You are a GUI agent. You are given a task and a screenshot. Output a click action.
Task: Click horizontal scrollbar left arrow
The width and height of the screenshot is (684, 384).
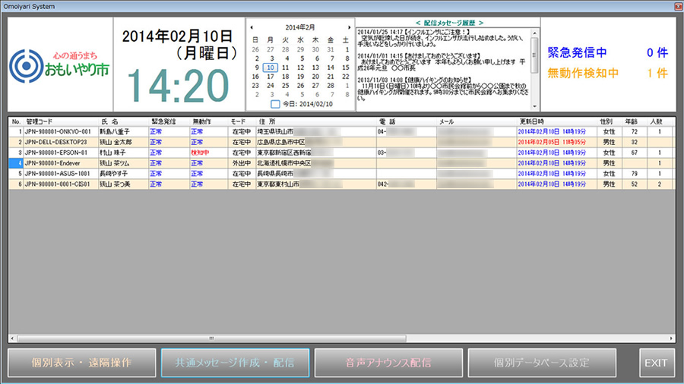point(13,338)
